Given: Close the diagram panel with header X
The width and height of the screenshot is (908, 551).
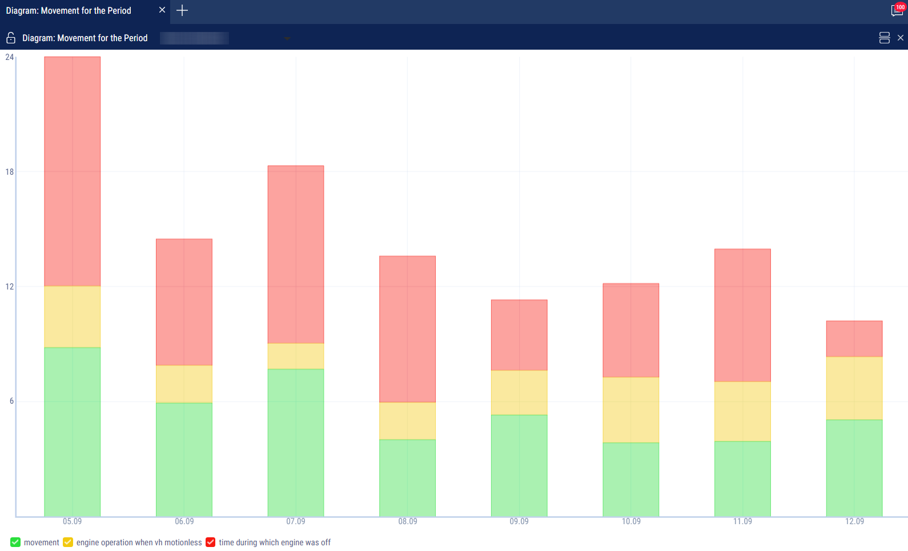Looking at the screenshot, I should (x=901, y=38).
